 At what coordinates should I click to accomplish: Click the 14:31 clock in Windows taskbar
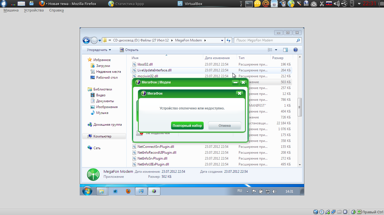(x=289, y=191)
